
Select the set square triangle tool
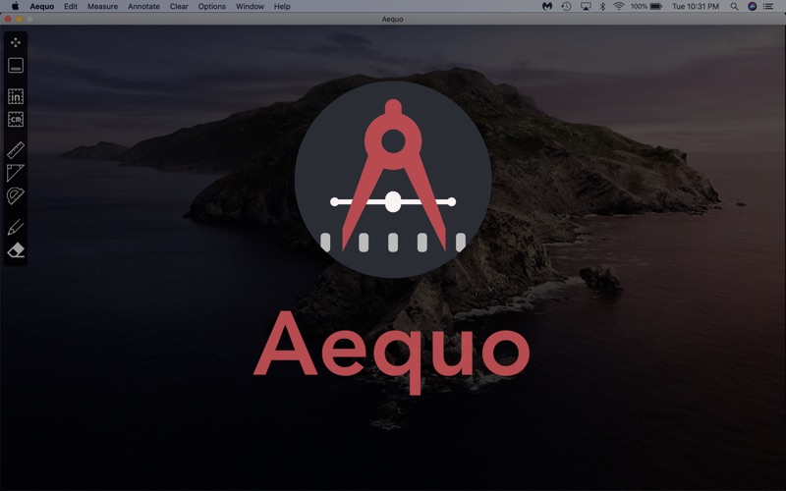(x=16, y=173)
